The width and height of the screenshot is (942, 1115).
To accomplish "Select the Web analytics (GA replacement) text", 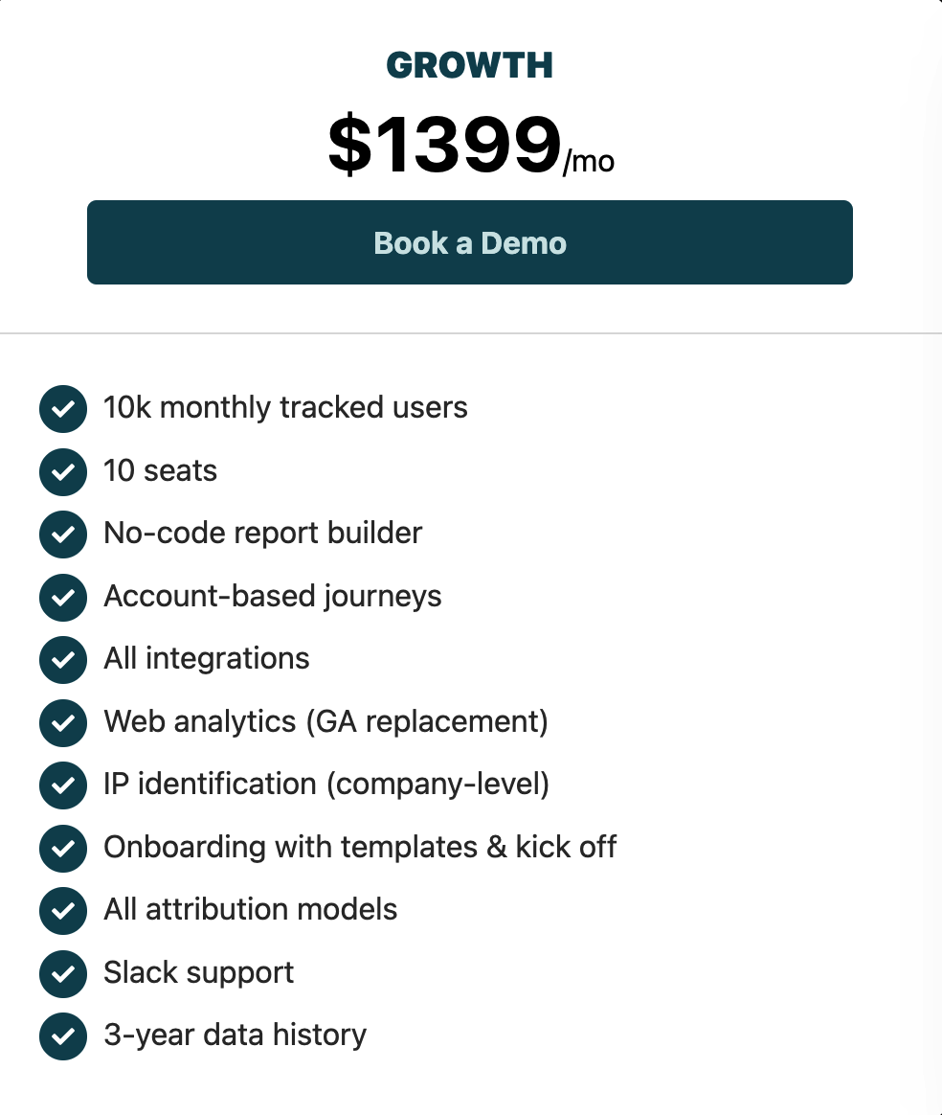I will click(325, 722).
